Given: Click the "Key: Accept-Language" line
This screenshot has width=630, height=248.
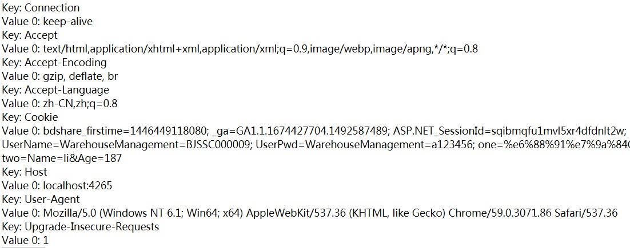Looking at the screenshot, I should (x=55, y=90).
